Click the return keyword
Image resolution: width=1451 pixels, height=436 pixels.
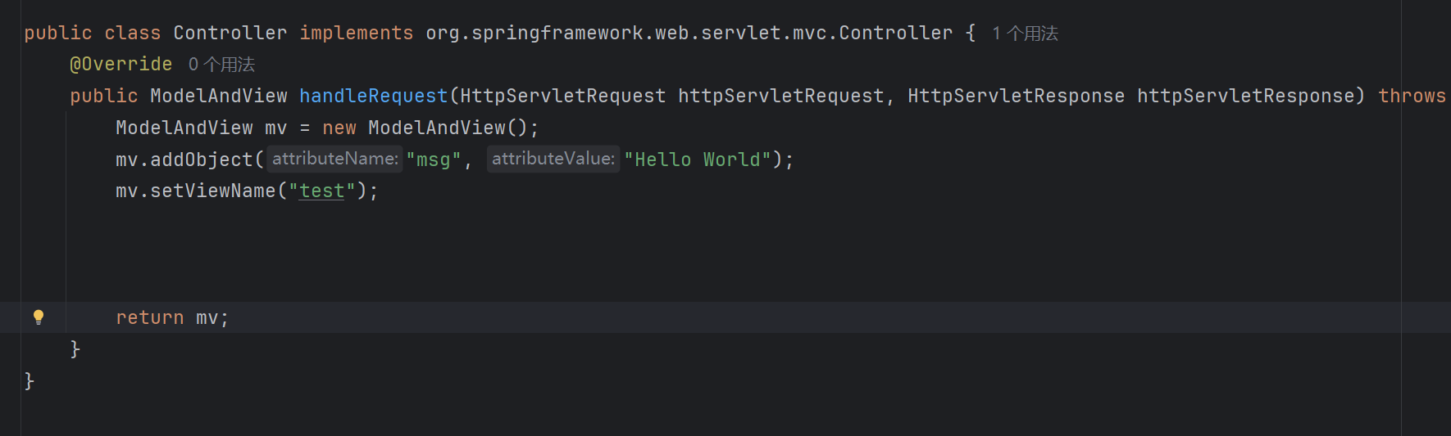coord(150,317)
